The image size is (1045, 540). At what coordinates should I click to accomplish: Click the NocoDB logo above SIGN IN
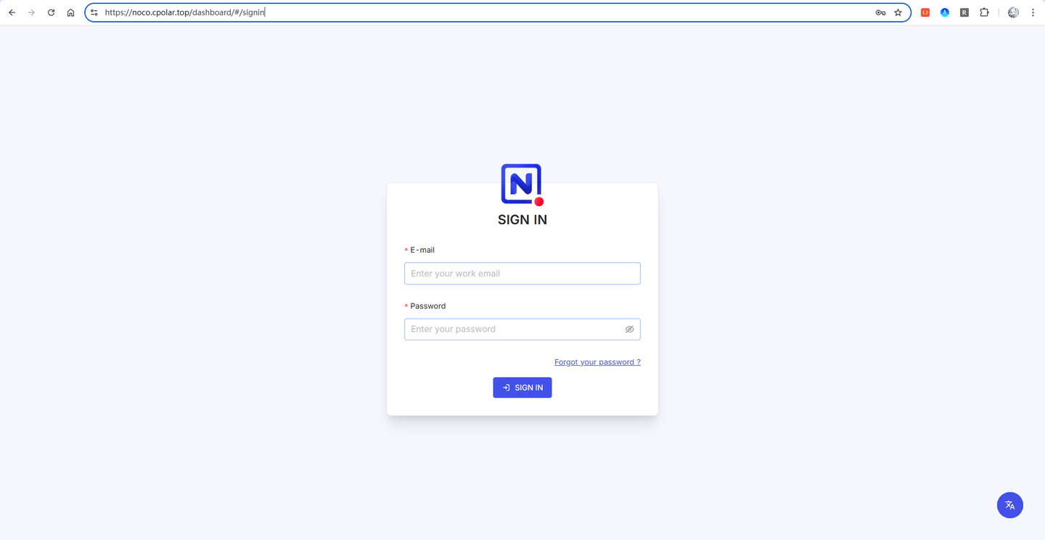pyautogui.click(x=522, y=184)
